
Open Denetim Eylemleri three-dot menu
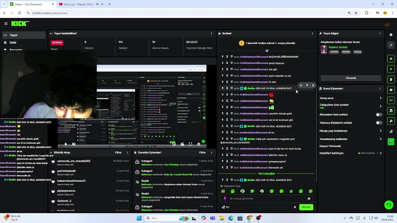point(212,153)
